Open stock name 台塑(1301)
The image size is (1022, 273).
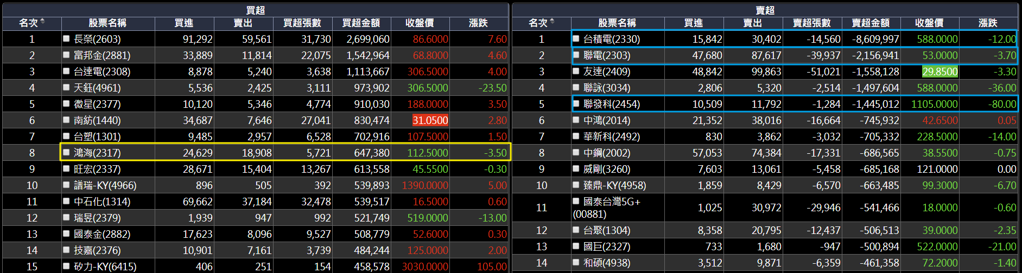pyautogui.click(x=97, y=136)
